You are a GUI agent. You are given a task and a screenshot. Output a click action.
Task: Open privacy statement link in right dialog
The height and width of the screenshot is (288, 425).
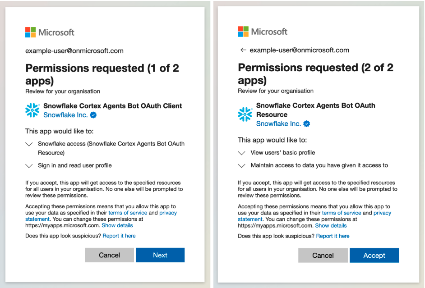click(382, 213)
